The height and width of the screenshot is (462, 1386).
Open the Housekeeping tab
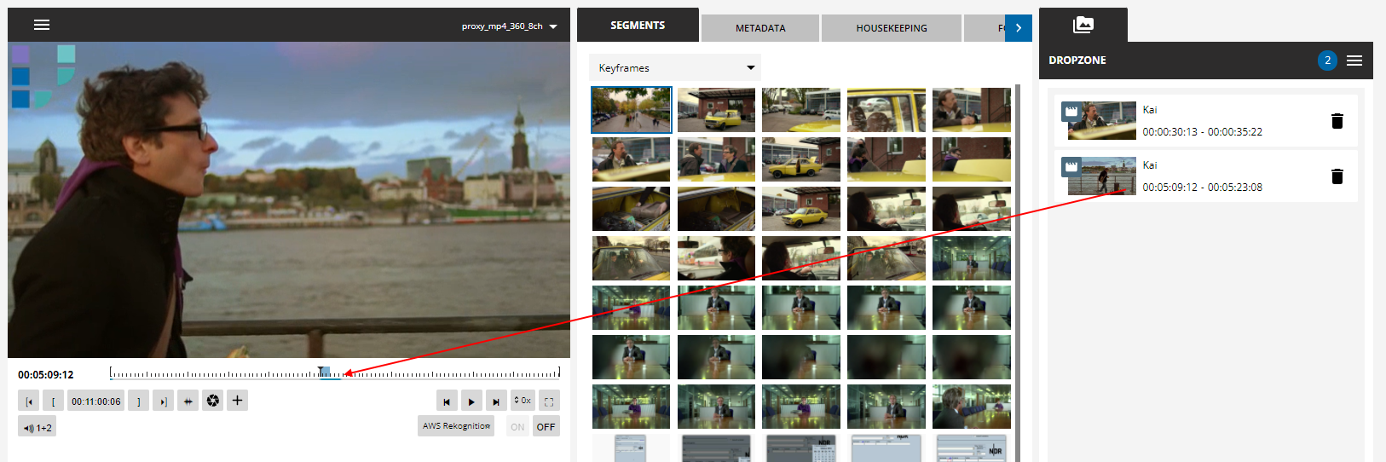[891, 28]
